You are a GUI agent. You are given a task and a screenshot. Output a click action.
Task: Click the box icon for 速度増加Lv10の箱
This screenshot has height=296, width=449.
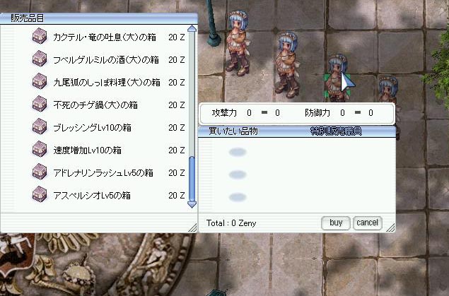coord(40,149)
